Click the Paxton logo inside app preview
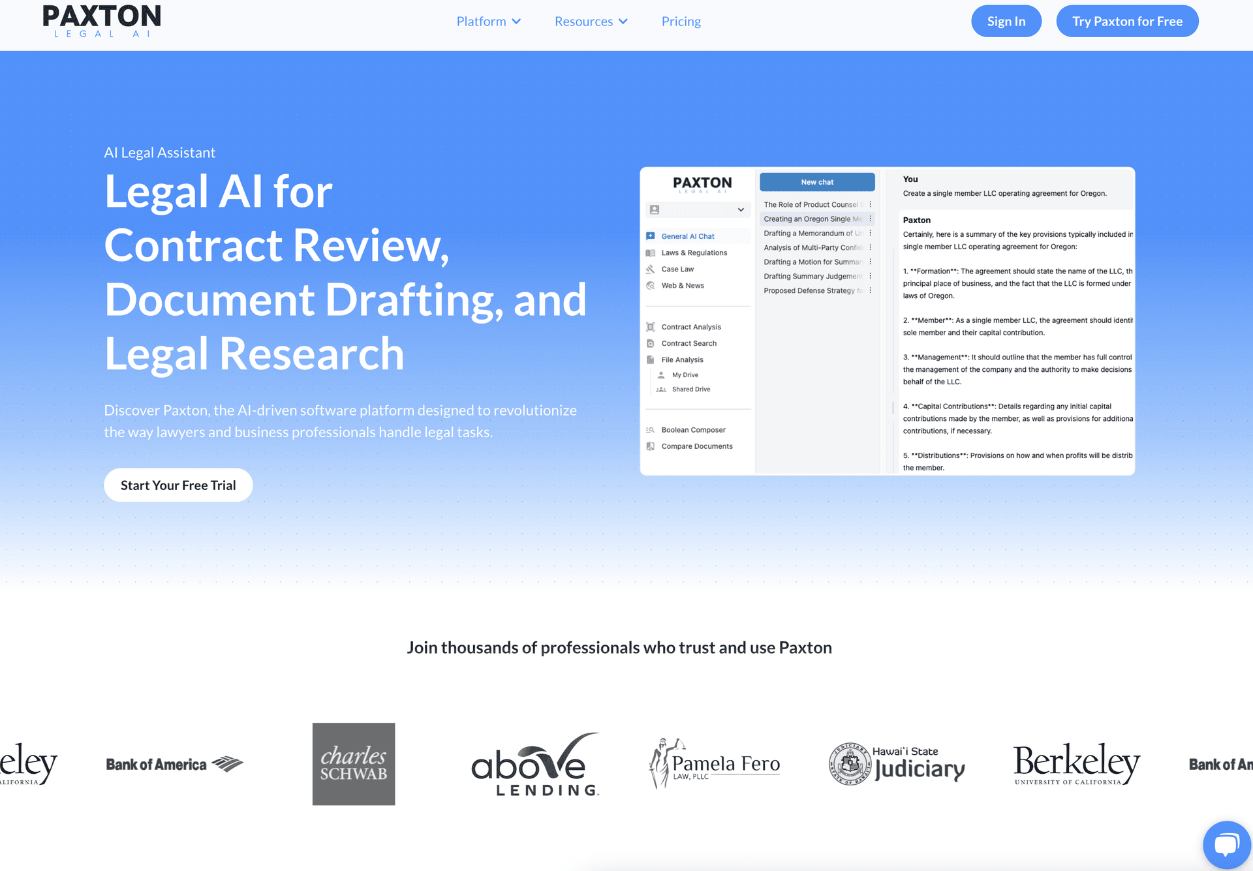Screen dimensions: 1253x871 tap(702, 184)
